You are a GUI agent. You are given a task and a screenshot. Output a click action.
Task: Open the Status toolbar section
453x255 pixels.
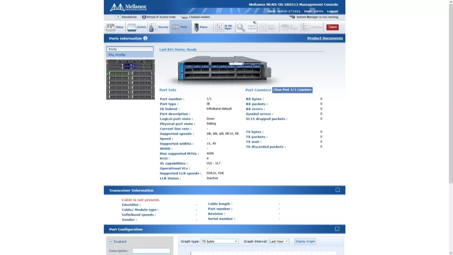(201, 27)
